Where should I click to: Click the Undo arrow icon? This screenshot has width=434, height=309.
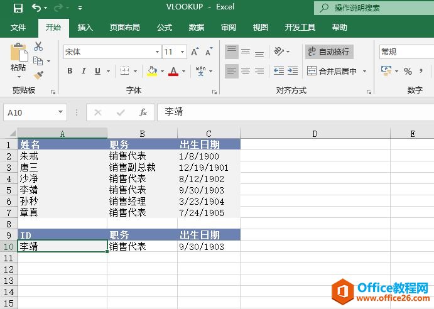click(36, 8)
